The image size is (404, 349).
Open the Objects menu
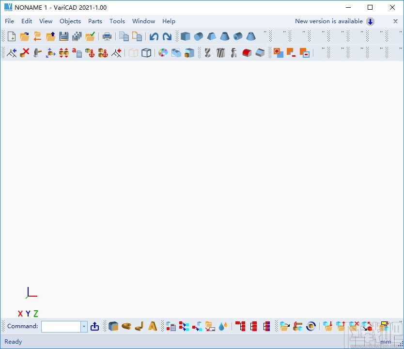(x=70, y=21)
